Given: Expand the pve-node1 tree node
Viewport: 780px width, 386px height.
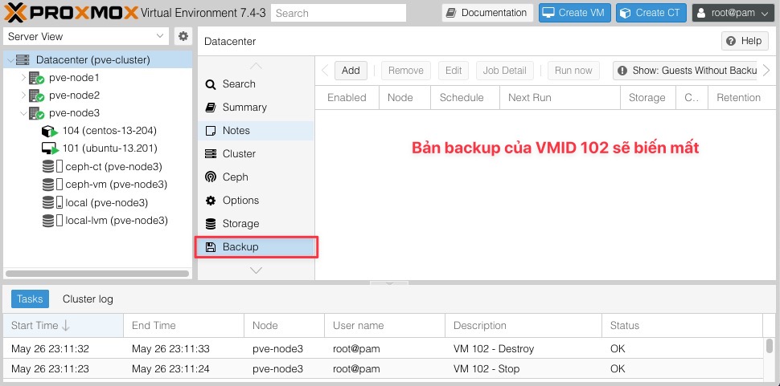Looking at the screenshot, I should [x=23, y=78].
